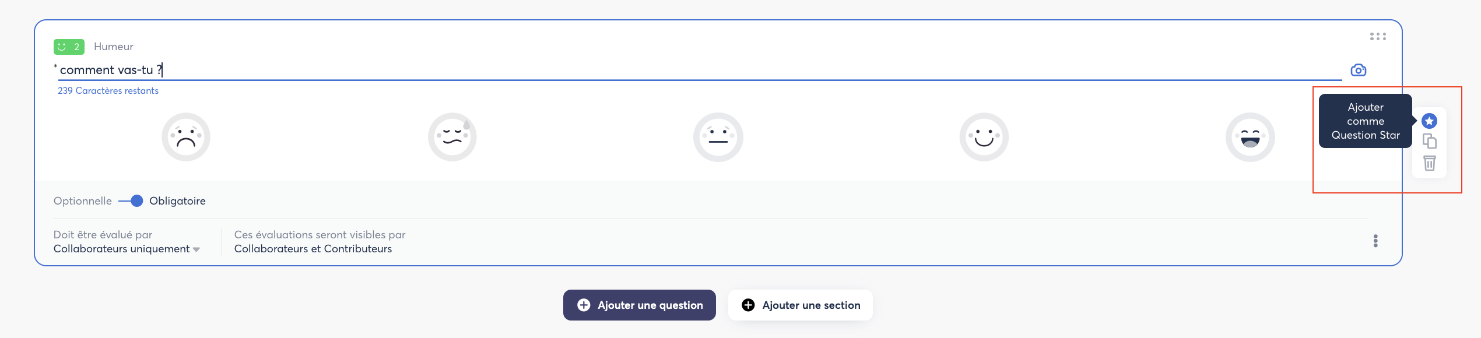Screen dimensions: 1481x338
Task: Delete the question with trash icon
Action: click(x=1429, y=163)
